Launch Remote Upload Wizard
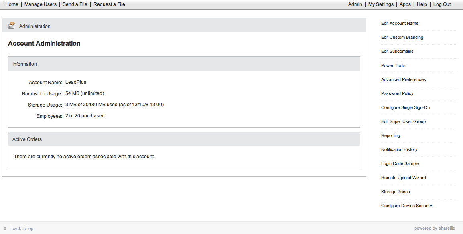 coord(403,178)
